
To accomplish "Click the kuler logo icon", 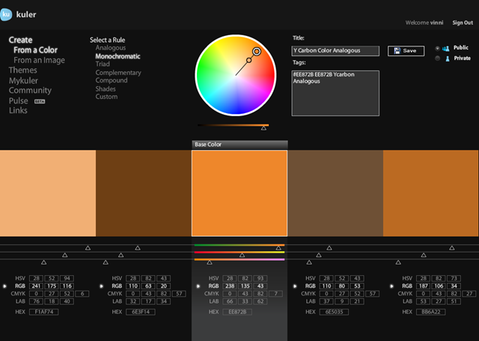I will point(6,14).
